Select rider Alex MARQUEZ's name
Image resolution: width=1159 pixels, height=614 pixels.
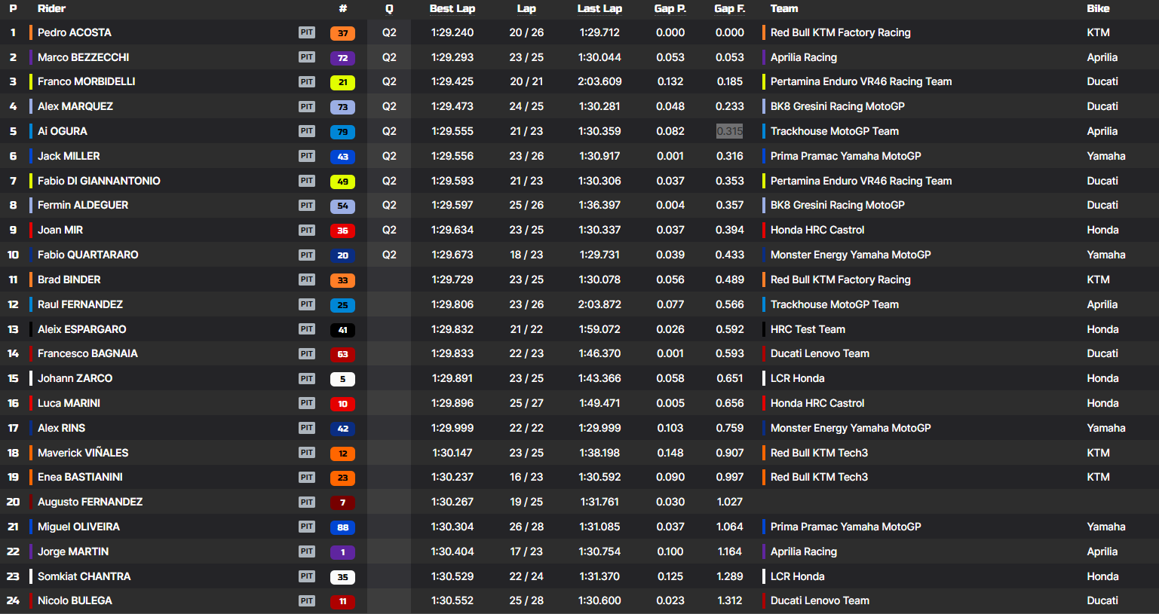click(x=75, y=106)
